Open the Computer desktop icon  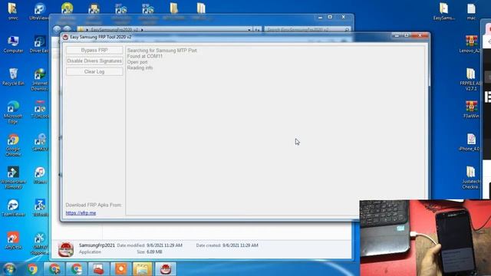click(x=13, y=44)
